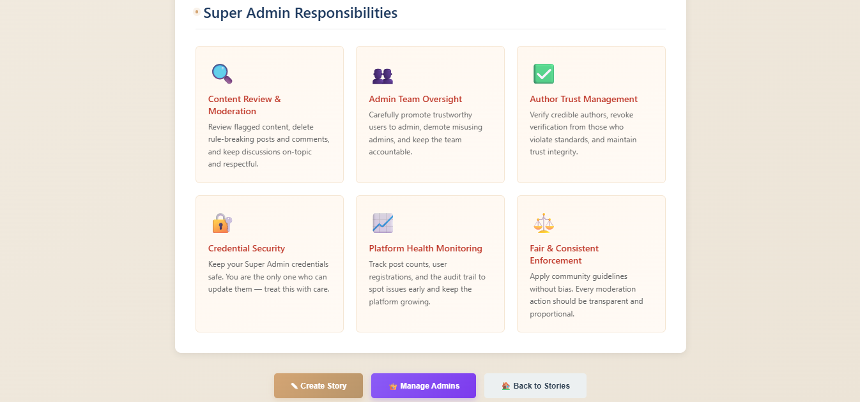Click the crown icon on Manage Admins
This screenshot has width=860, height=402.
393,386
